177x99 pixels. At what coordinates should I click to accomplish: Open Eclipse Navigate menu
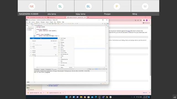43,22
